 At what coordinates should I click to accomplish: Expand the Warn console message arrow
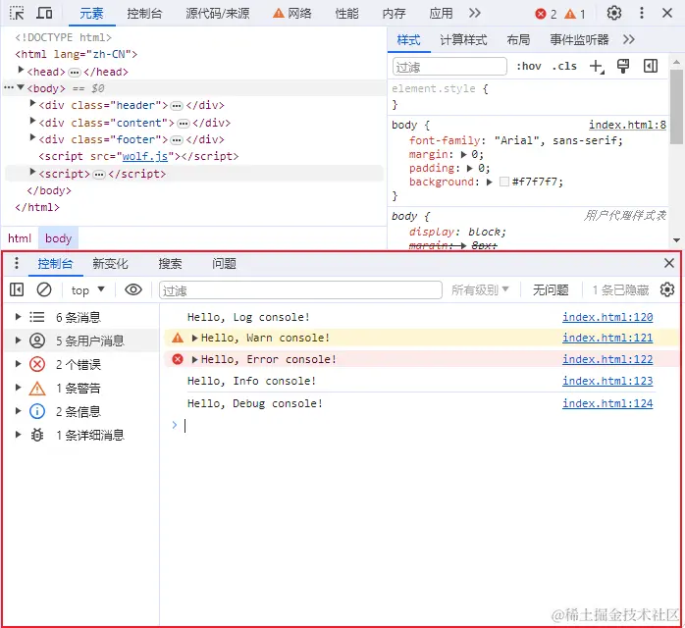pos(195,338)
